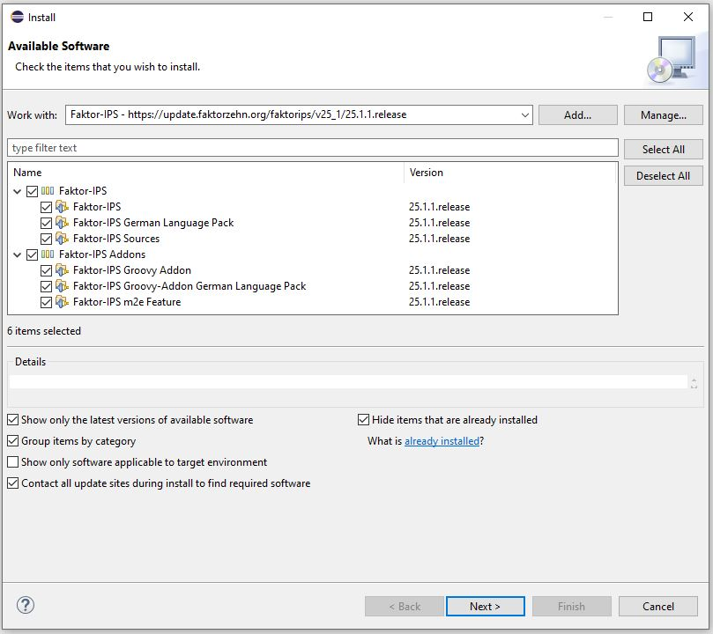Click the Faktor-IPS German Language Pack icon
Image resolution: width=713 pixels, height=634 pixels.
(x=62, y=223)
